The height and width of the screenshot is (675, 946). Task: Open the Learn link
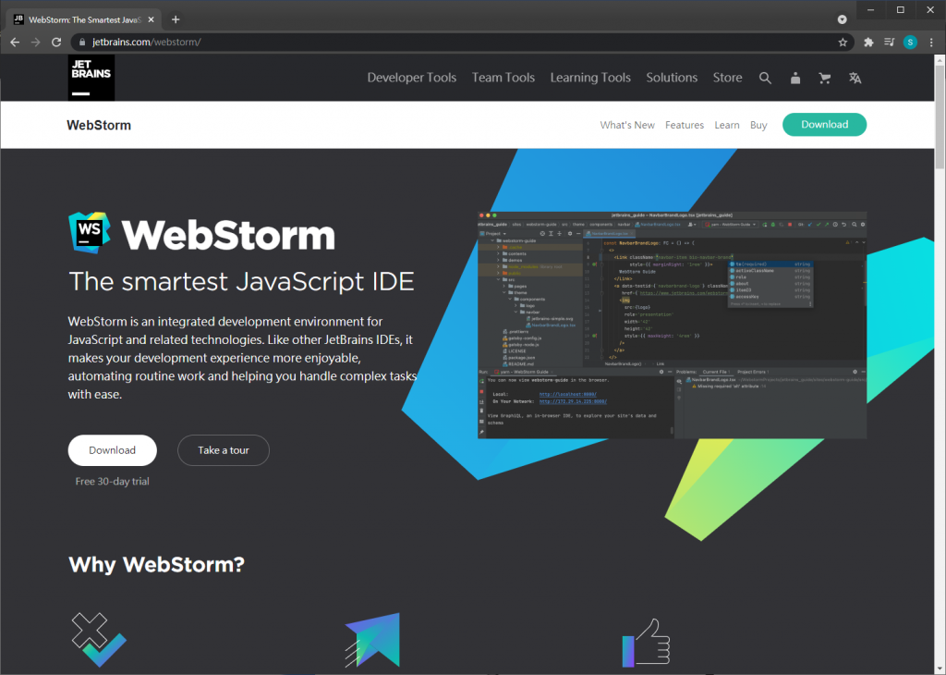(726, 125)
